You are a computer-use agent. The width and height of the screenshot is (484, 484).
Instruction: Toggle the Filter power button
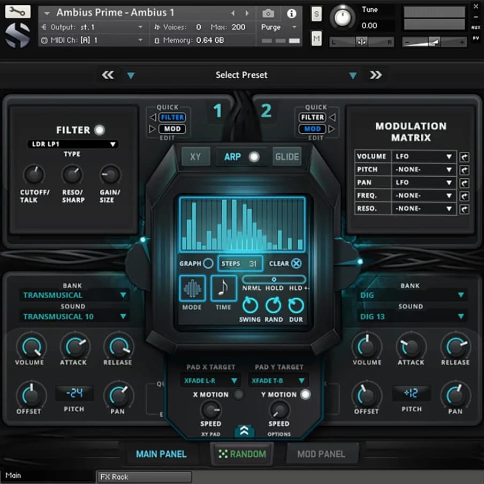tap(99, 130)
